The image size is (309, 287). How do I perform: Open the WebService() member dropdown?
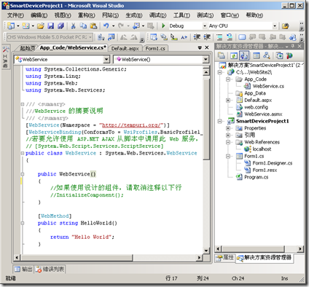206,59
